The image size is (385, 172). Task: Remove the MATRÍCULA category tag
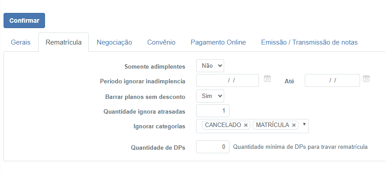pyautogui.click(x=294, y=125)
